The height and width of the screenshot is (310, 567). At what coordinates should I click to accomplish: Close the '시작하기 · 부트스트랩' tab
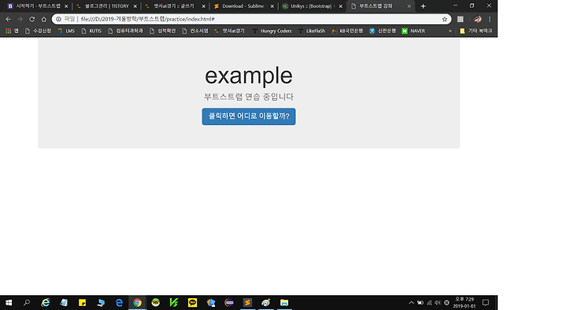tap(66, 6)
